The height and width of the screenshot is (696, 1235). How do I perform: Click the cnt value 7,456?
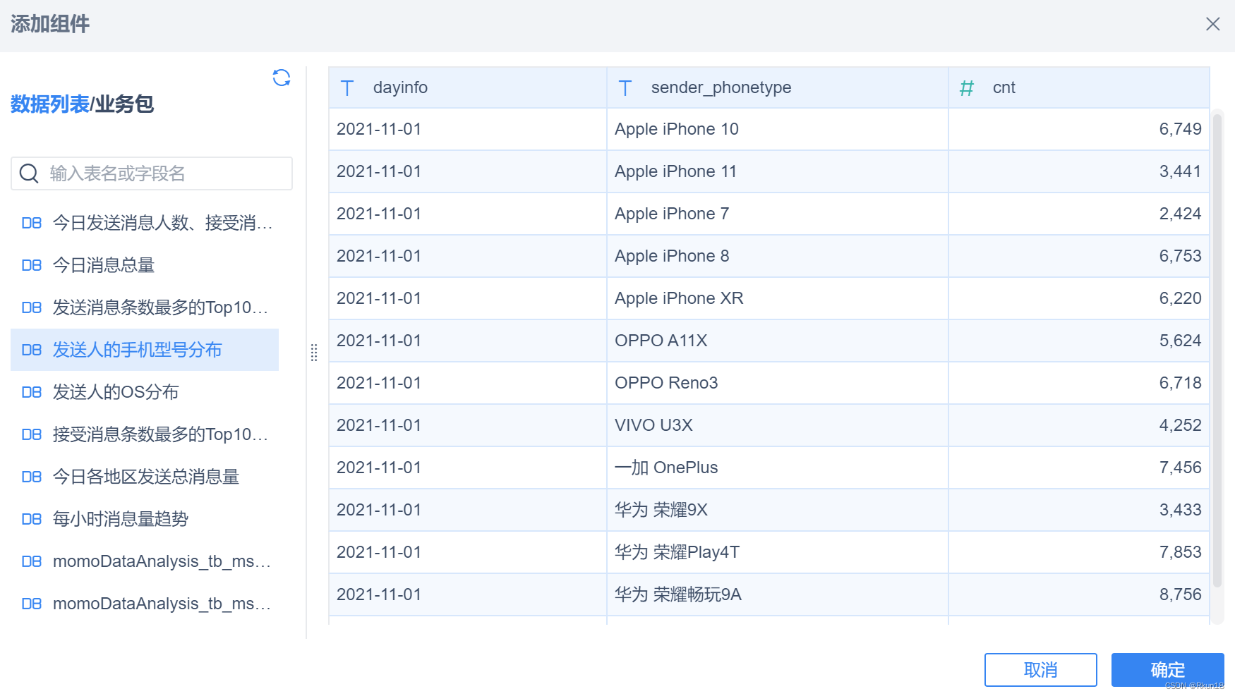(1180, 468)
